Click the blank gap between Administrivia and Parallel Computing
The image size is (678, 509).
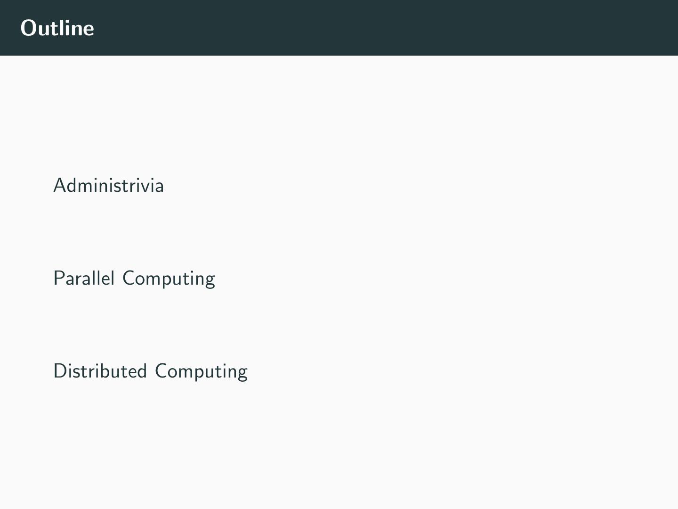click(188, 231)
